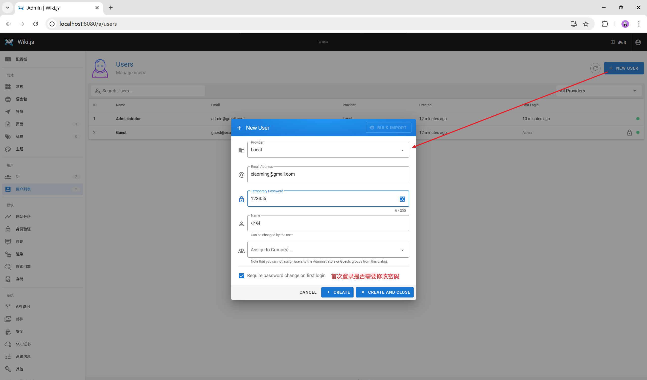647x380 pixels.
Task: Click the Bulk Import button
Action: click(x=388, y=128)
